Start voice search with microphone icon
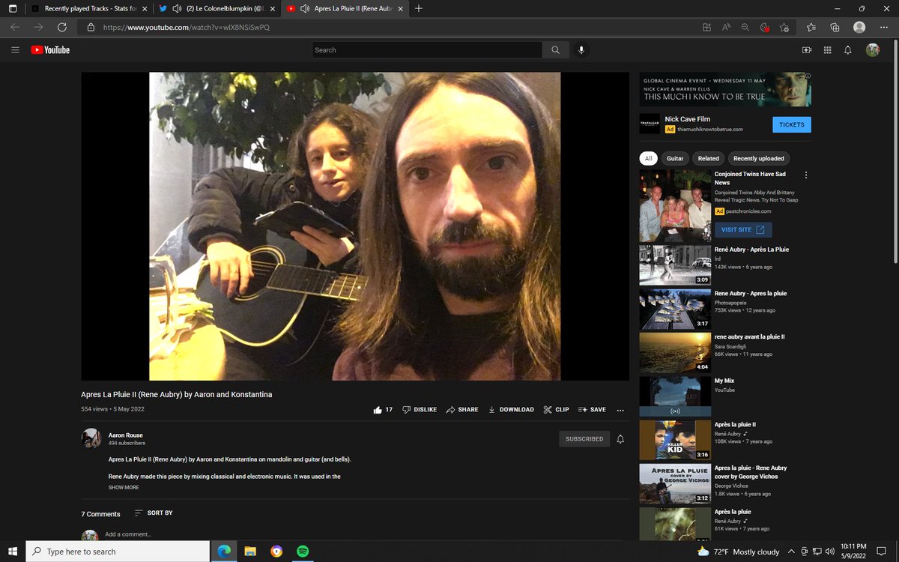The height and width of the screenshot is (562, 899). 581,50
